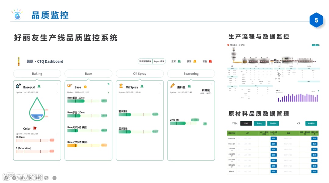Select the Frying button after YTD
The height and width of the screenshot is (183, 329).
pos(260,123)
